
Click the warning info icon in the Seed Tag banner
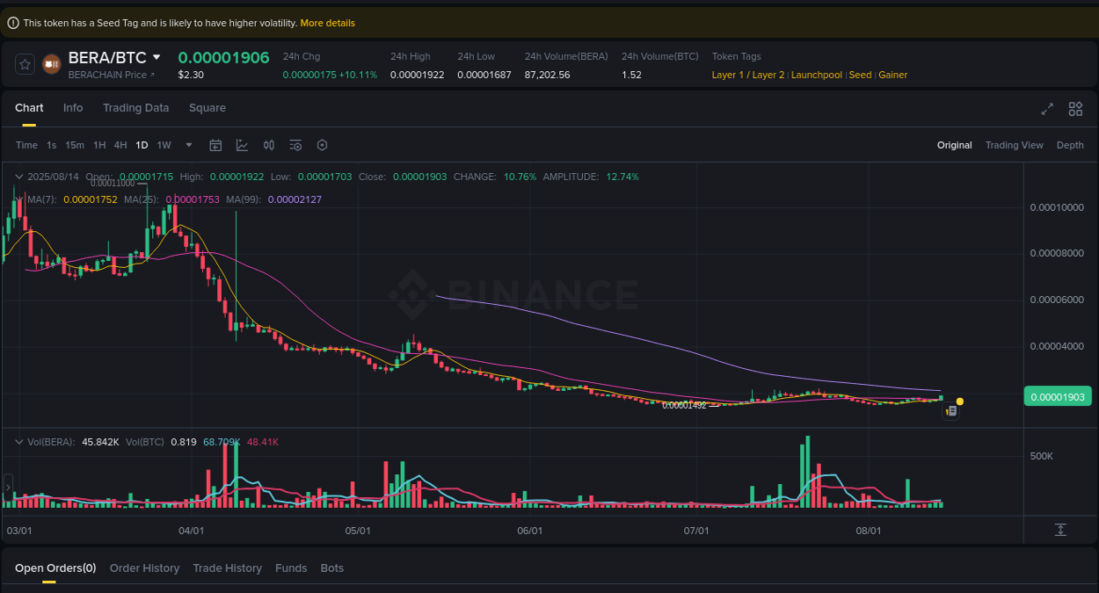[13, 23]
